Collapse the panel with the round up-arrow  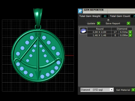tap(108, 20)
